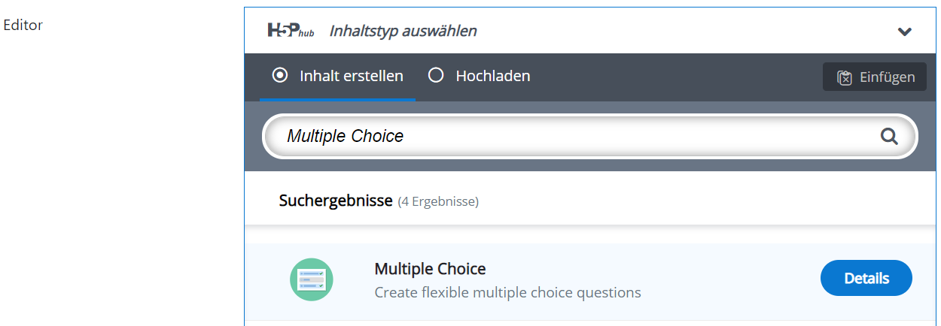
Task: Click the Suchergebnisse heading
Action: coord(336,201)
